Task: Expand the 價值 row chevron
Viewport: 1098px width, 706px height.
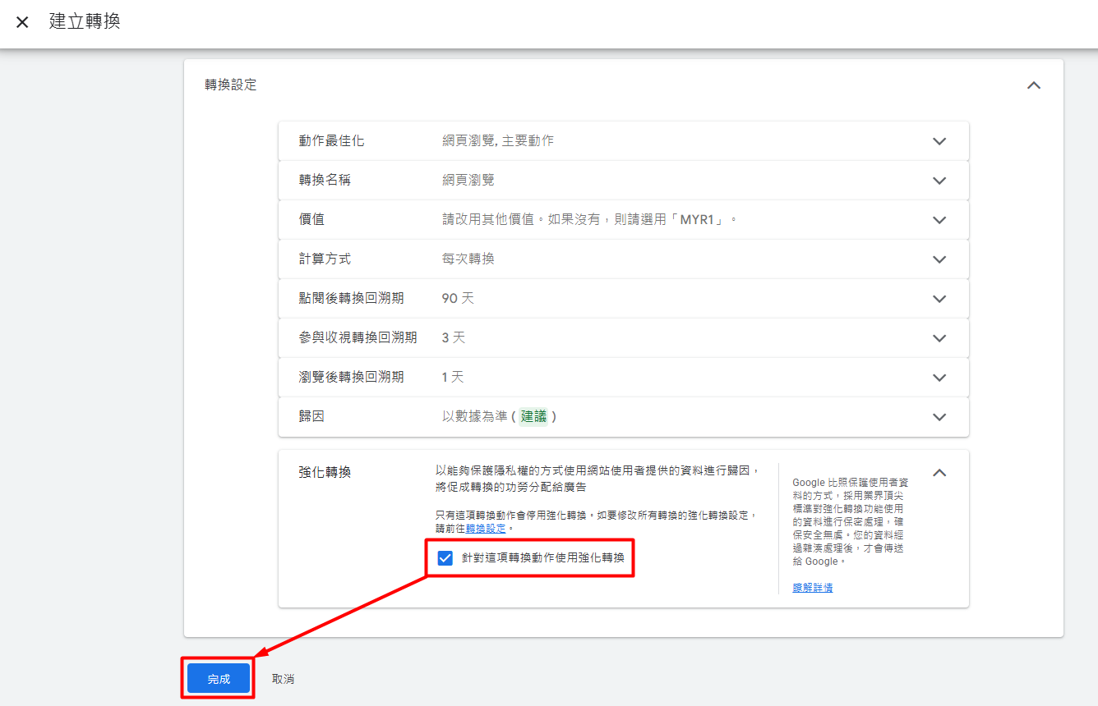Action: [x=939, y=220]
